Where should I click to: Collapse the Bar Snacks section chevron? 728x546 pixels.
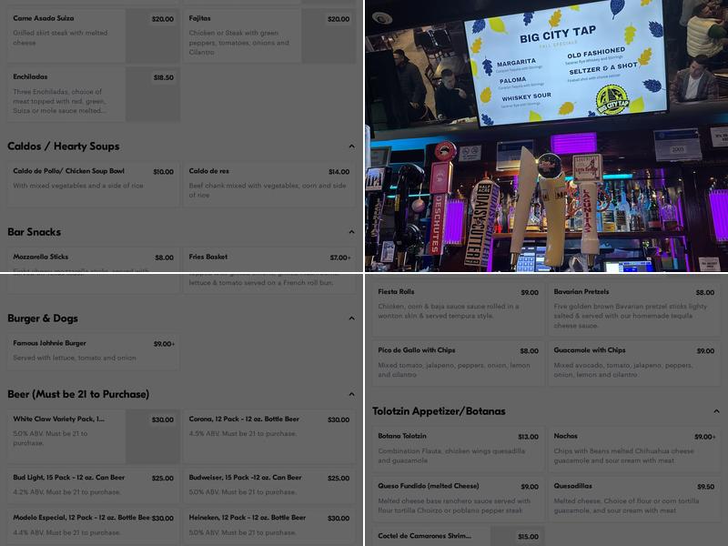(x=351, y=233)
